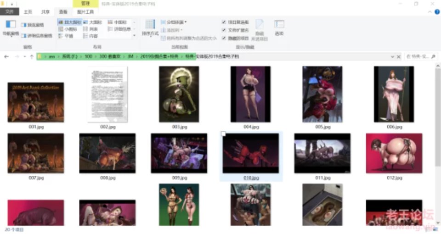Open the blue Help question mark icon
The width and height of the screenshot is (441, 234).
pyautogui.click(x=437, y=12)
